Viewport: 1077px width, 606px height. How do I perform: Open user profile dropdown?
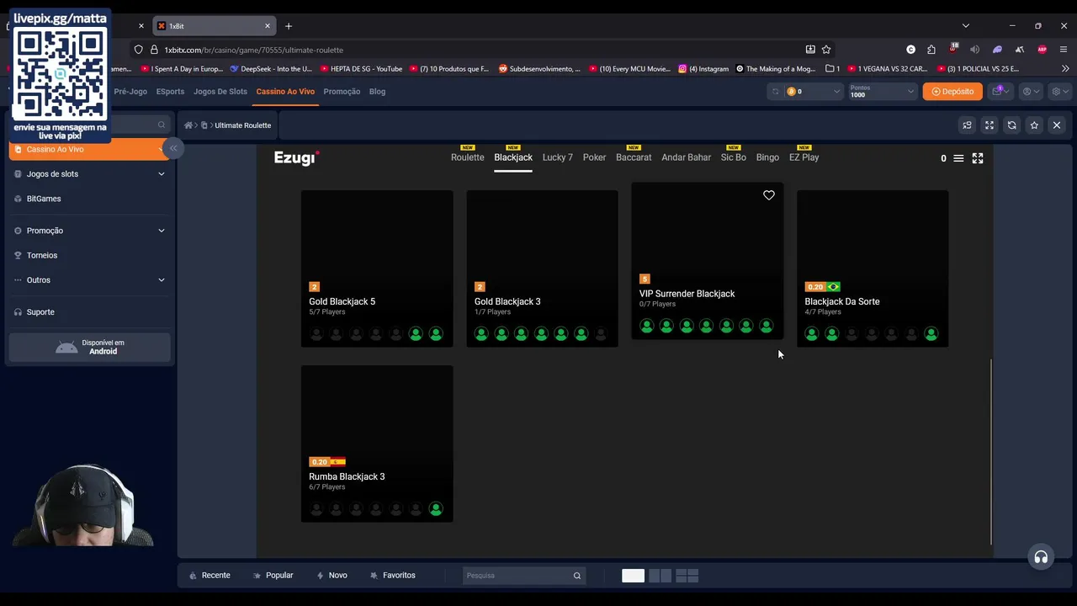1030,91
